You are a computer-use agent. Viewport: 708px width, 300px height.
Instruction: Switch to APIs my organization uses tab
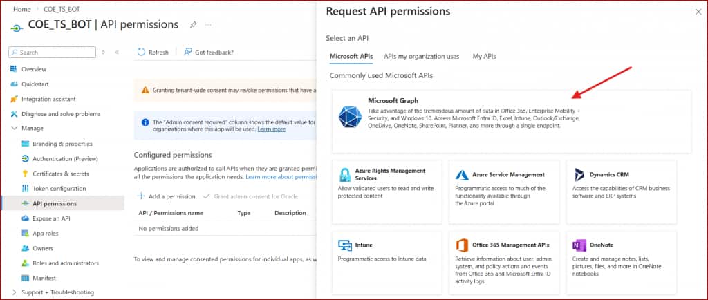(421, 56)
